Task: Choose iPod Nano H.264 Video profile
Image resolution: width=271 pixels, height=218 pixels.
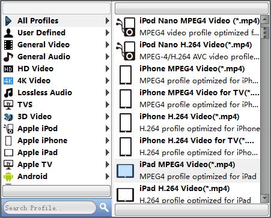Action: point(187,51)
